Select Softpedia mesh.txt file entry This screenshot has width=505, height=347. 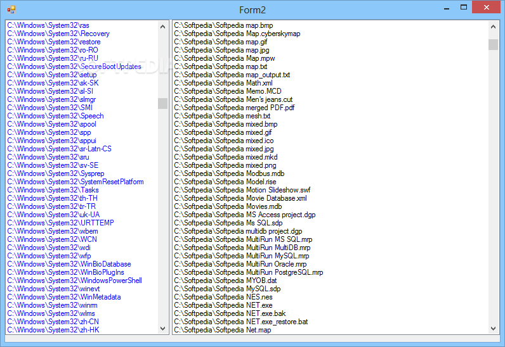pos(222,116)
